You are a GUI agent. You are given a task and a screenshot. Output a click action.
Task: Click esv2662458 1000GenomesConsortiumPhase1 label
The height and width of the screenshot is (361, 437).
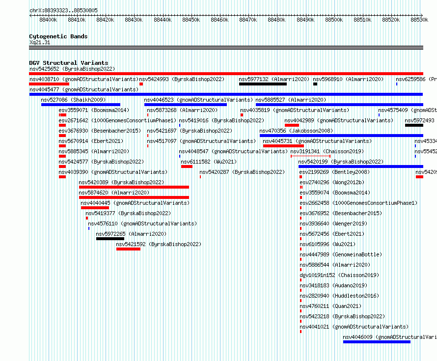[358, 203]
